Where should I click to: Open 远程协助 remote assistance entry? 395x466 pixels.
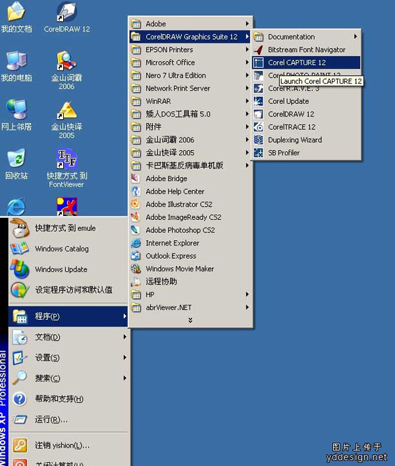pos(190,282)
